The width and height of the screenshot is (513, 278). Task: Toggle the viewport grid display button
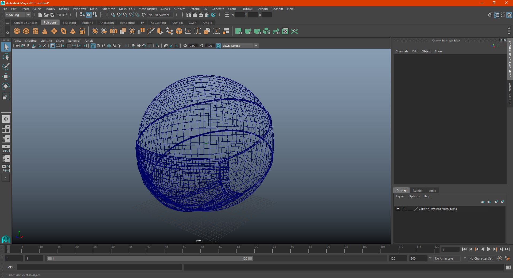coord(53,46)
